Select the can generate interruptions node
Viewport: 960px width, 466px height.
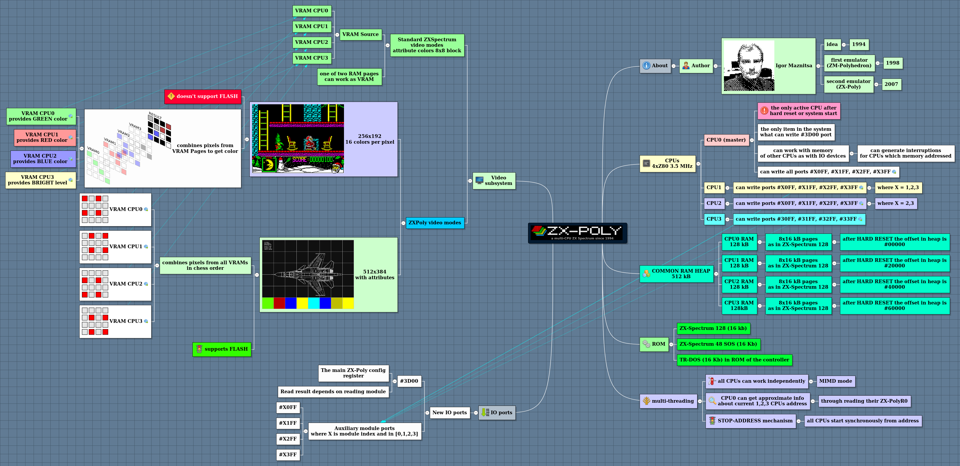[x=906, y=153]
